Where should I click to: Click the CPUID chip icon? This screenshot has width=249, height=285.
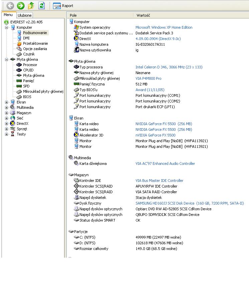click(x=19, y=70)
